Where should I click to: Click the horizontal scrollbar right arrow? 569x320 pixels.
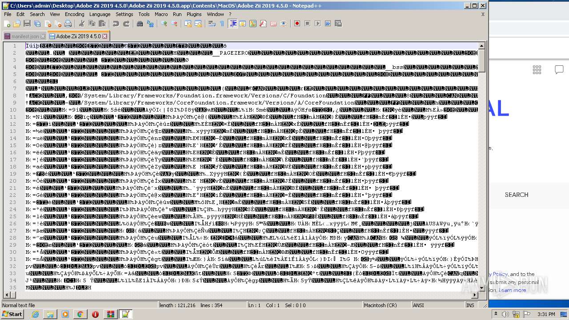coord(474,294)
